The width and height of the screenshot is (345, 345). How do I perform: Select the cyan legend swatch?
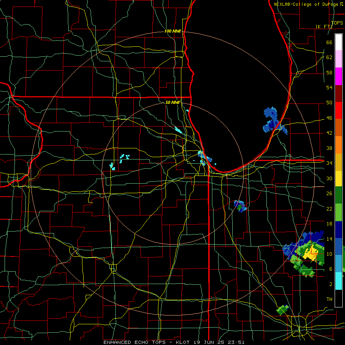(338, 281)
